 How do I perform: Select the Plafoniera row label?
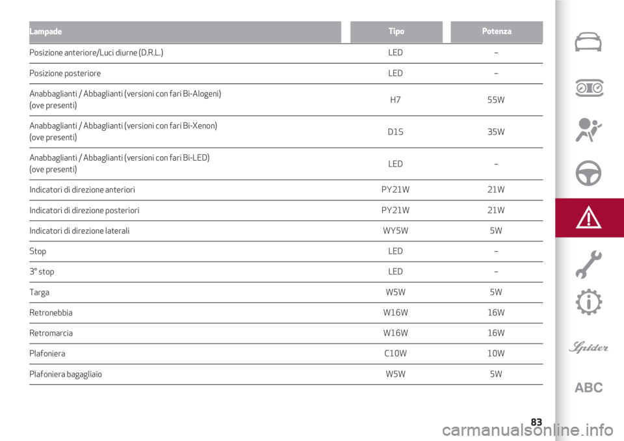tap(47, 353)
